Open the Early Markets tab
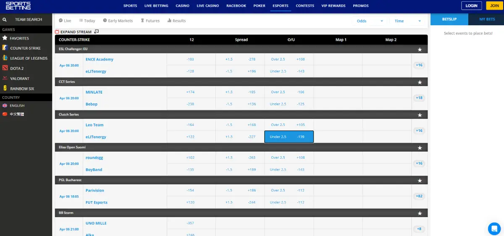Image resolution: width=504 pixels, height=236 pixels. pyautogui.click(x=118, y=21)
